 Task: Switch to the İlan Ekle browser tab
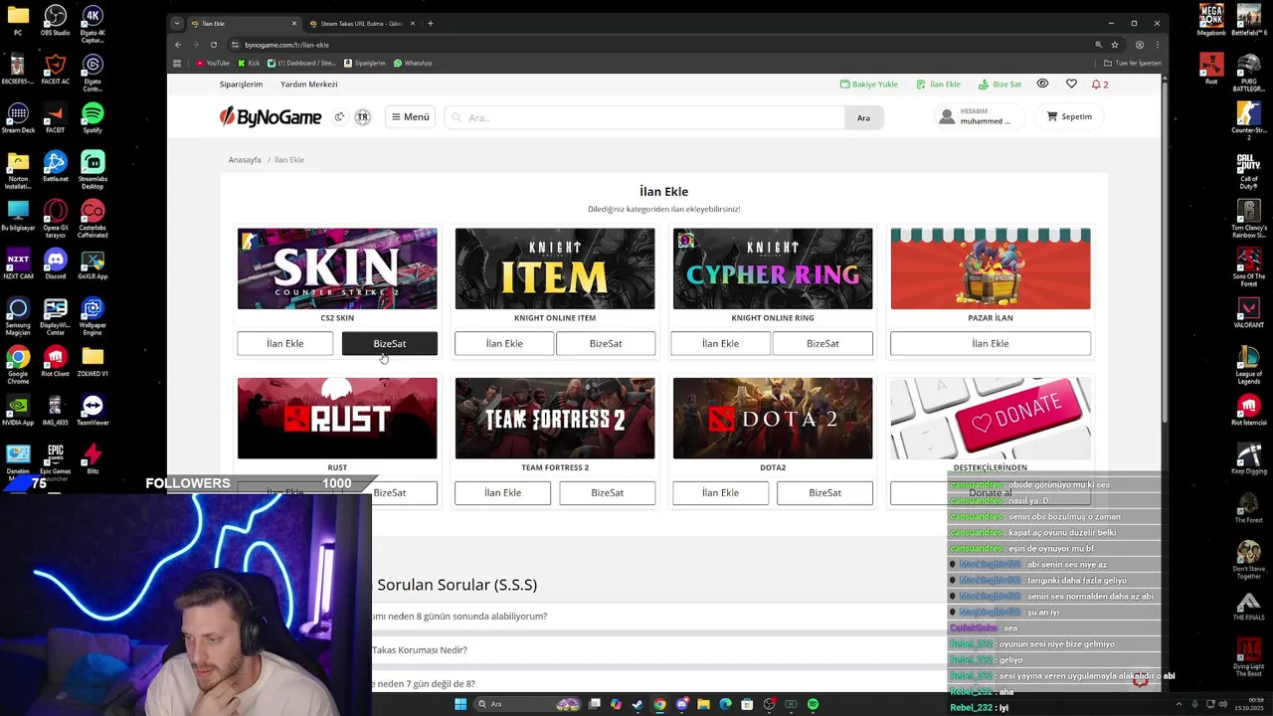click(244, 23)
